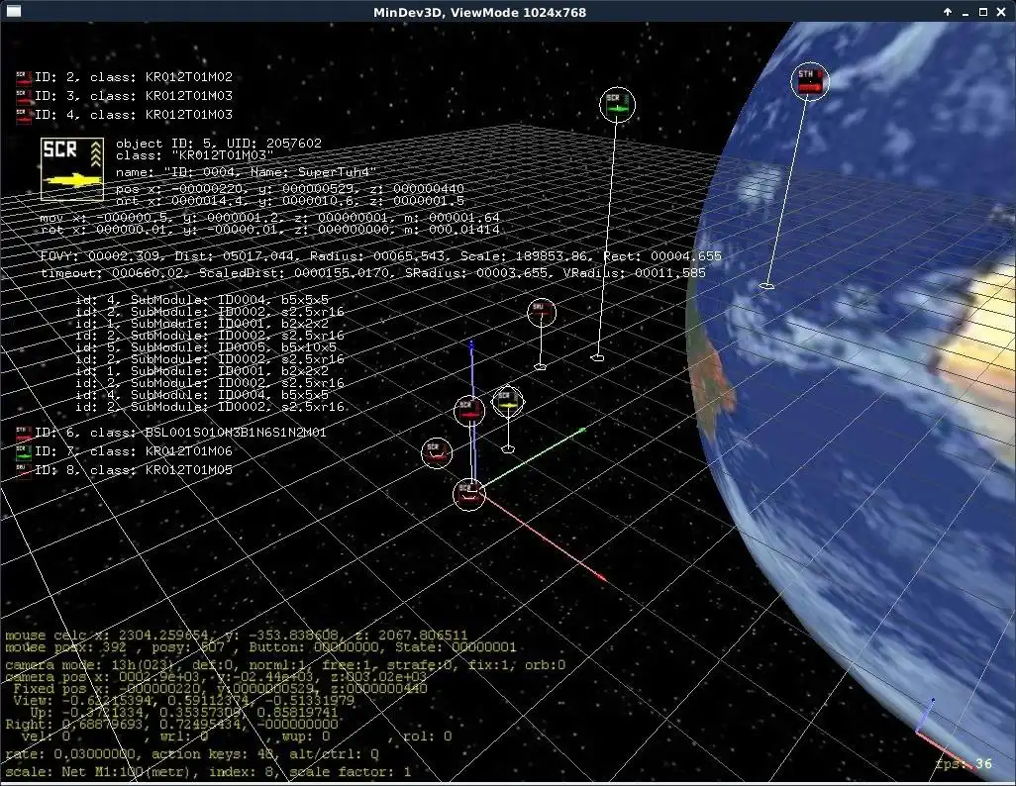Click the 'rot x: 000000.01' rotation line
Image resolution: width=1016 pixels, height=786 pixels.
(x=269, y=230)
